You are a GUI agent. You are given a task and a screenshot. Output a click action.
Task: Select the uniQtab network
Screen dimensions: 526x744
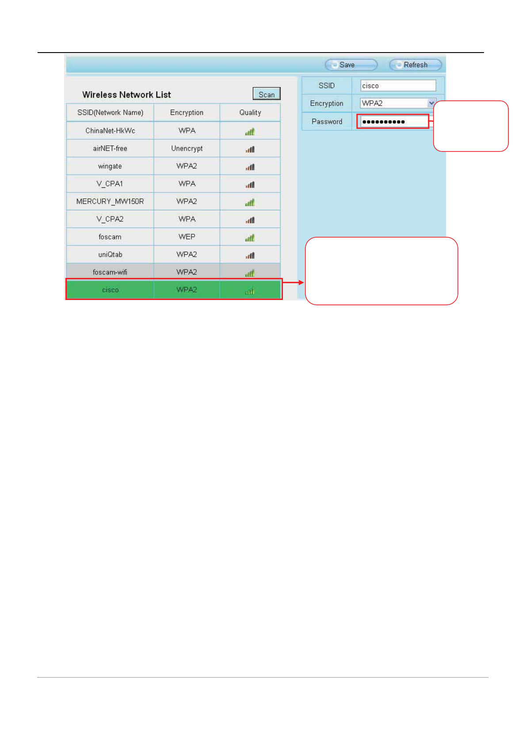(x=173, y=254)
